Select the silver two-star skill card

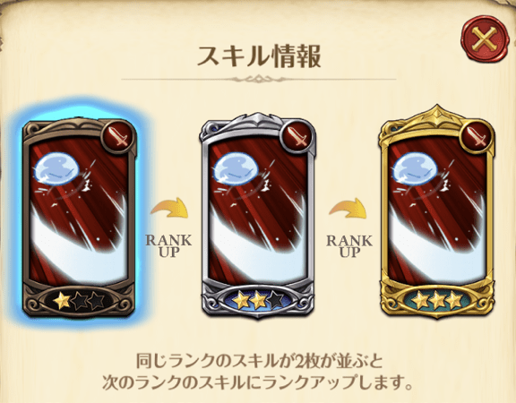click(x=258, y=216)
